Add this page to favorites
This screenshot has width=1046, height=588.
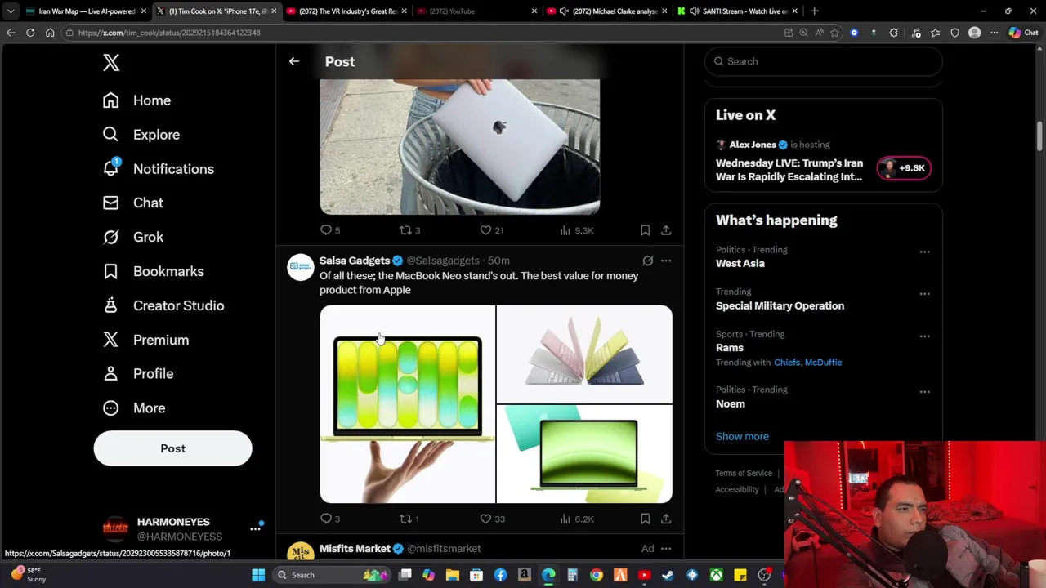(x=834, y=33)
